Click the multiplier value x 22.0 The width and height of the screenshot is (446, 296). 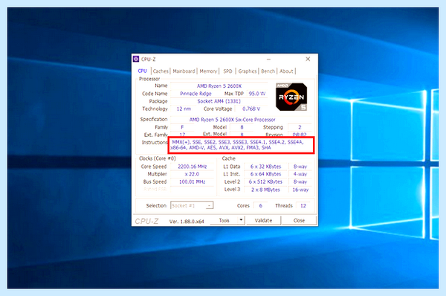(x=192, y=174)
